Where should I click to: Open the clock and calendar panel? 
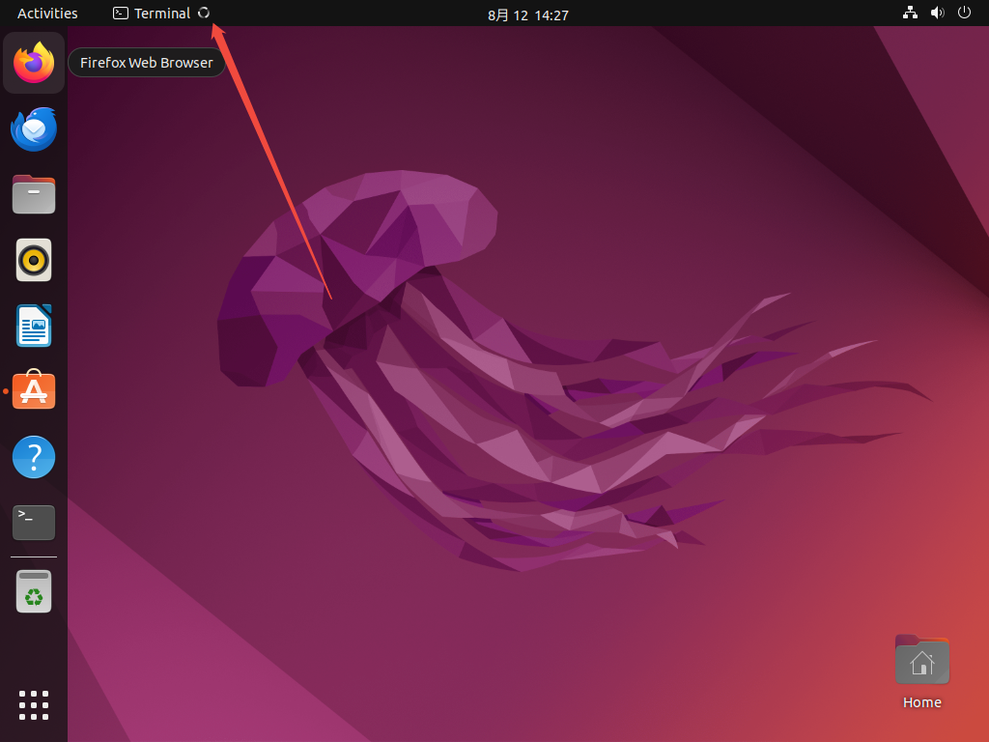pos(527,14)
